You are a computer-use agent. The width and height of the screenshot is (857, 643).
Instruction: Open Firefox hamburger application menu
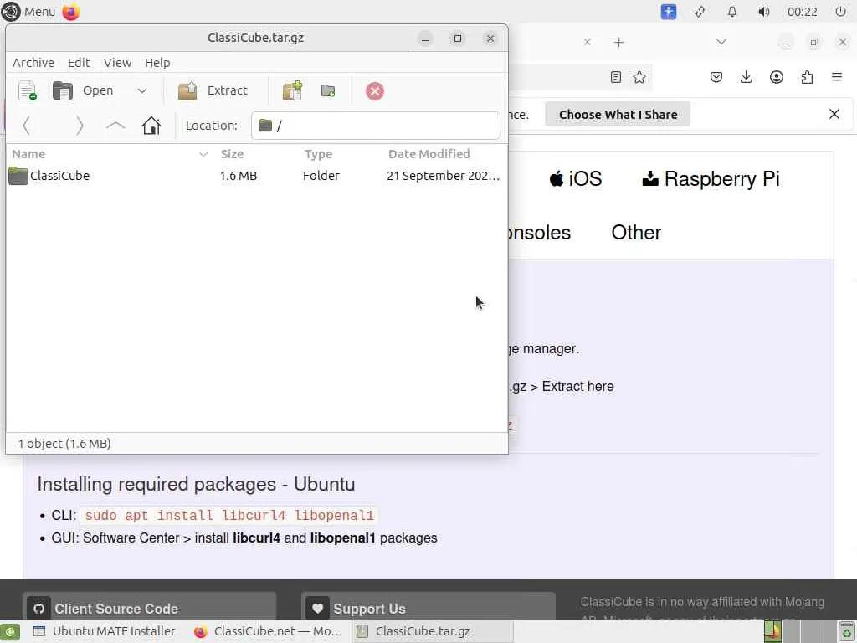click(x=837, y=77)
